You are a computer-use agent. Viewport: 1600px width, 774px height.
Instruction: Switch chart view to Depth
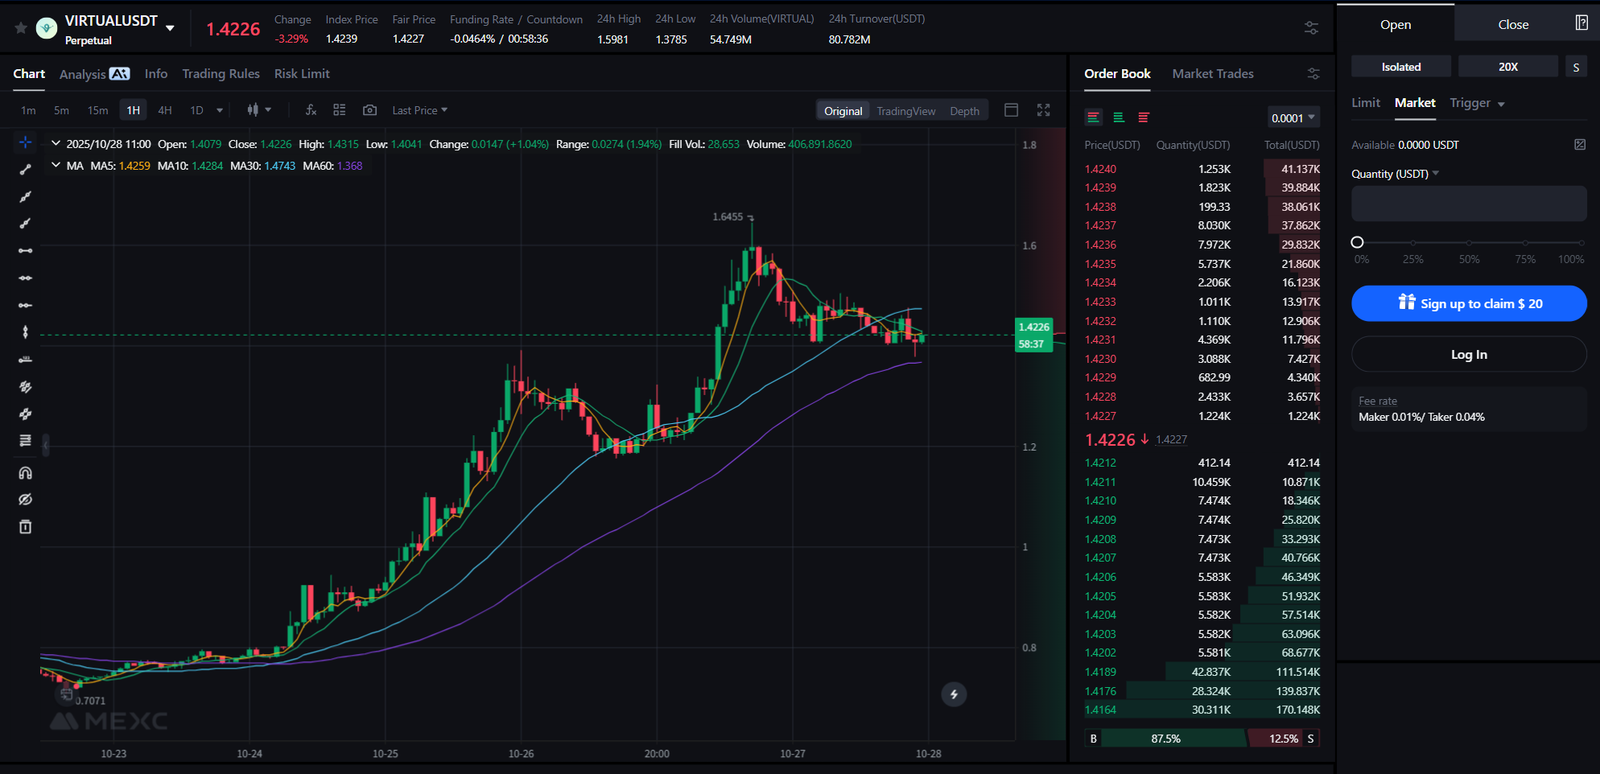pyautogui.click(x=964, y=111)
